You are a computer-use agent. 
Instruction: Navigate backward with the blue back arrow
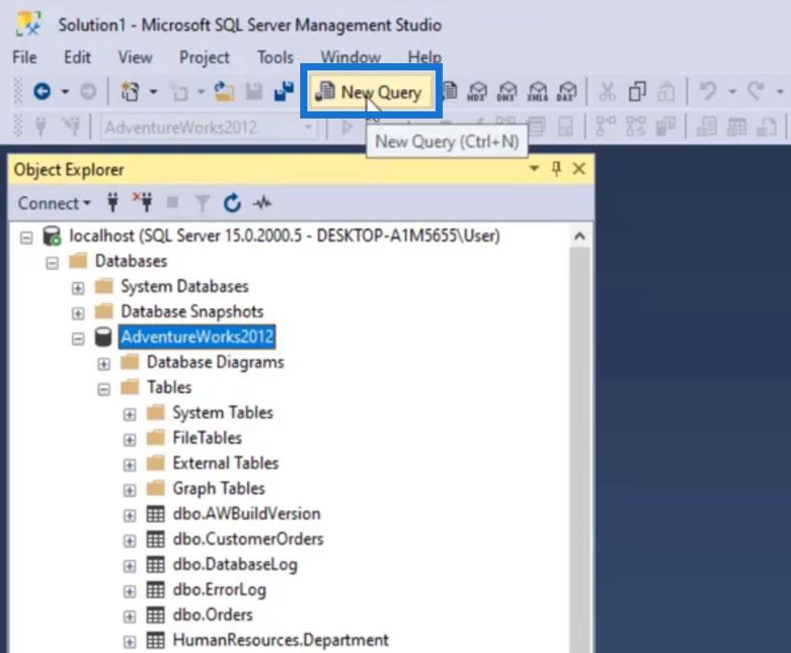click(x=42, y=92)
